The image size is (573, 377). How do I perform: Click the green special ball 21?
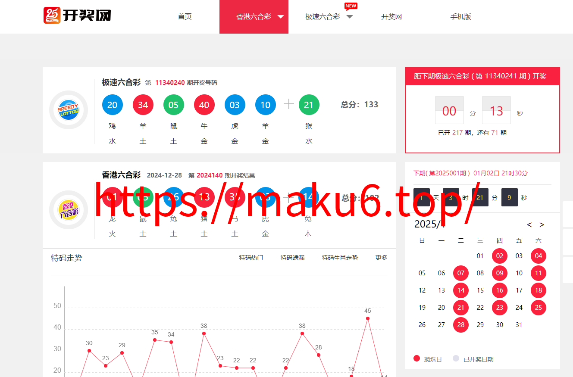pos(309,105)
